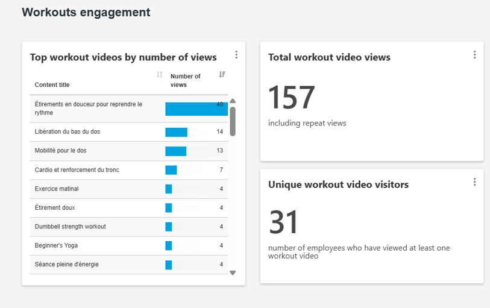Select row 'Étirement doux'
The width and height of the screenshot is (490, 308).
tap(129, 208)
